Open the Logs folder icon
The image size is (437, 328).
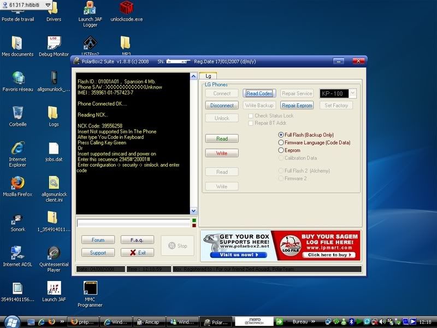54,116
